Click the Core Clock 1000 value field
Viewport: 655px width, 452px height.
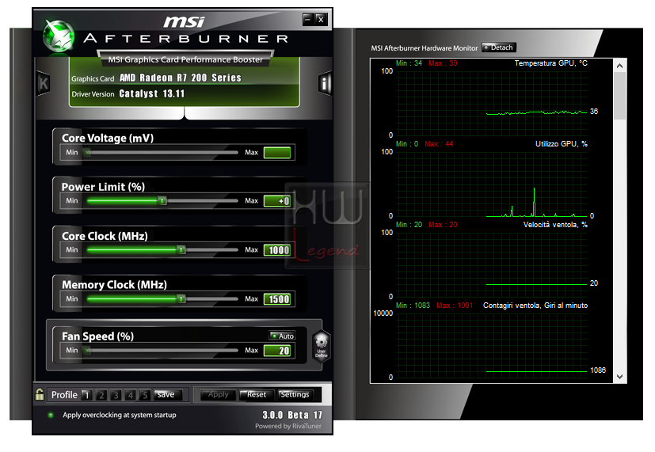(x=277, y=250)
